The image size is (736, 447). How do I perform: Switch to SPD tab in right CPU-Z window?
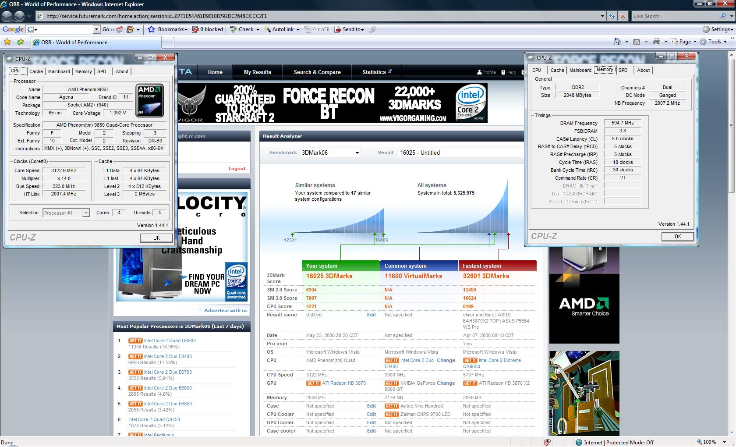pos(623,70)
